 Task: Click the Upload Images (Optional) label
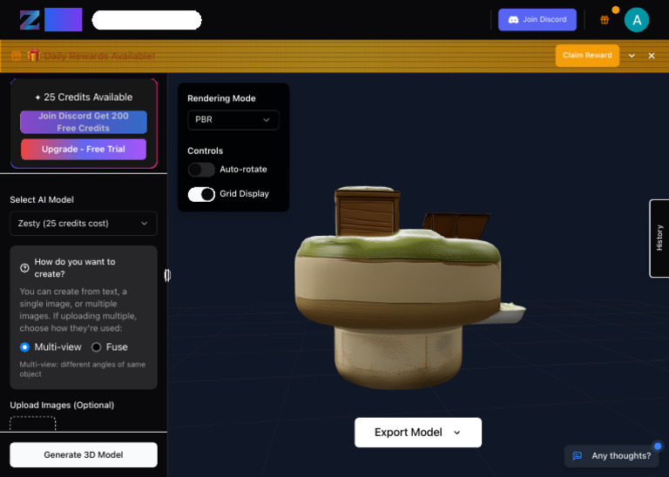click(62, 405)
